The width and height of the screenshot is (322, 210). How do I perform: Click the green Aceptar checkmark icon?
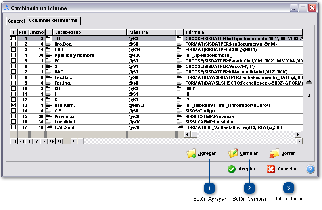point(232,169)
